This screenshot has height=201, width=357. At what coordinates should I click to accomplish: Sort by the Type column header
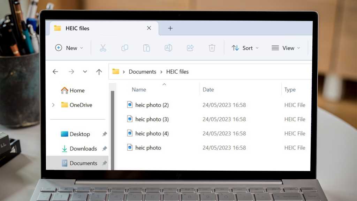coord(290,90)
